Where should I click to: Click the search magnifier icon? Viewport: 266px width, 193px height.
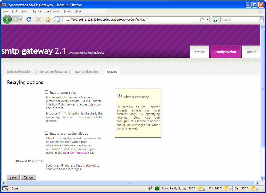click(x=261, y=19)
